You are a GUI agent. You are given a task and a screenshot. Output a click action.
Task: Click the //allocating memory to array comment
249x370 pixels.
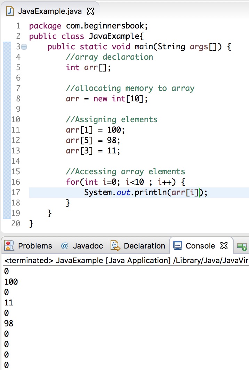(x=130, y=88)
